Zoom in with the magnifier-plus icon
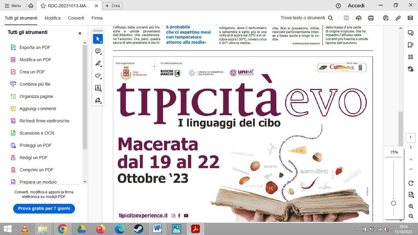 point(411,207)
